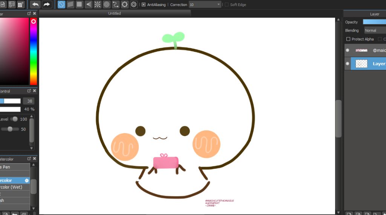Hide the @maic layer using its visibility dot
This screenshot has height=215, width=386.
348,50
